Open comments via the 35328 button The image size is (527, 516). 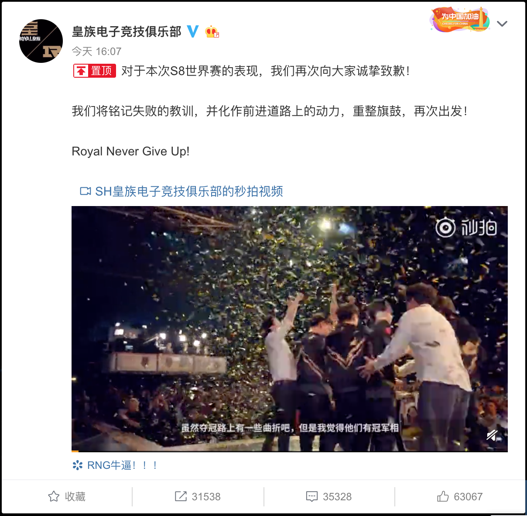329,497
